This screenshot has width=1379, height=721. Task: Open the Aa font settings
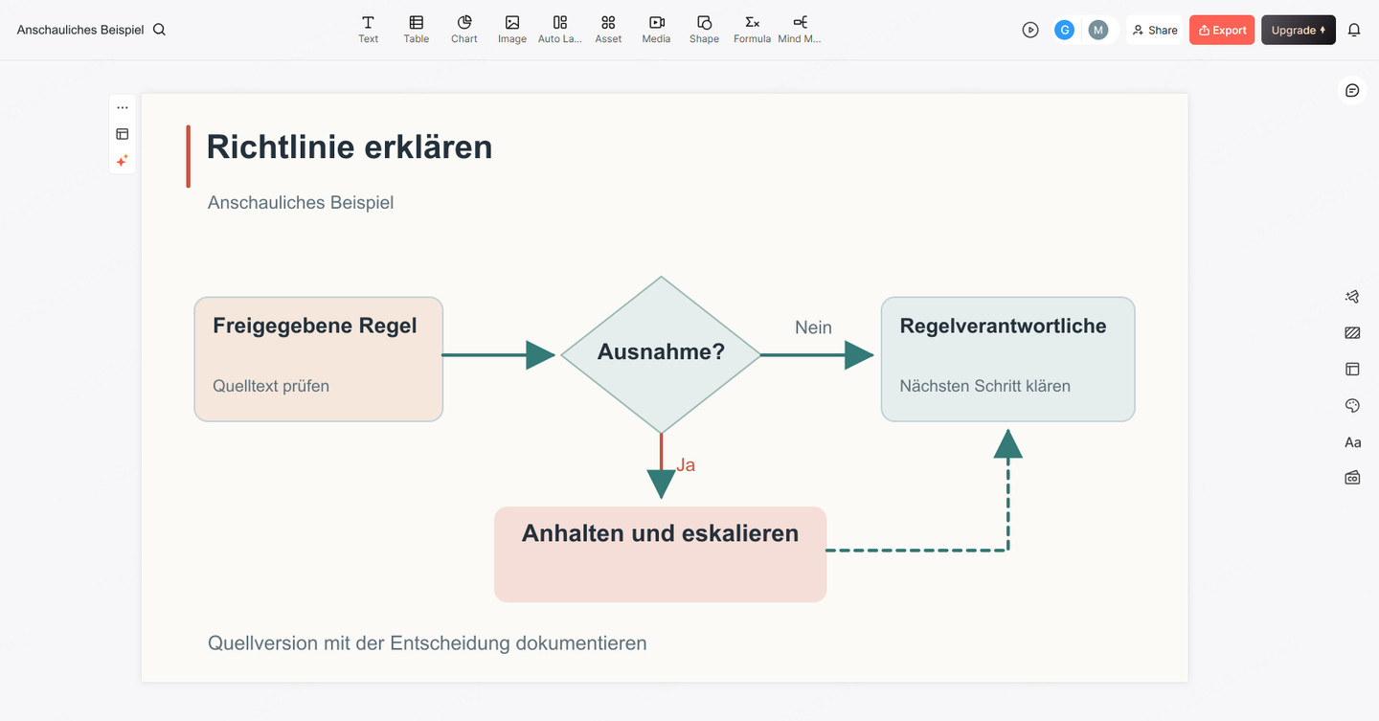tap(1352, 442)
